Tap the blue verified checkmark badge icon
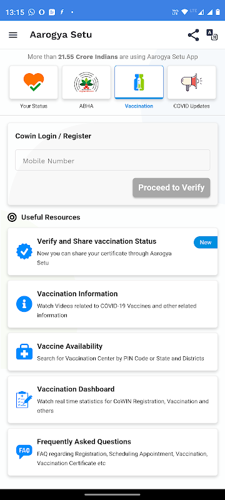The height and width of the screenshot is (500, 225). [x=24, y=252]
